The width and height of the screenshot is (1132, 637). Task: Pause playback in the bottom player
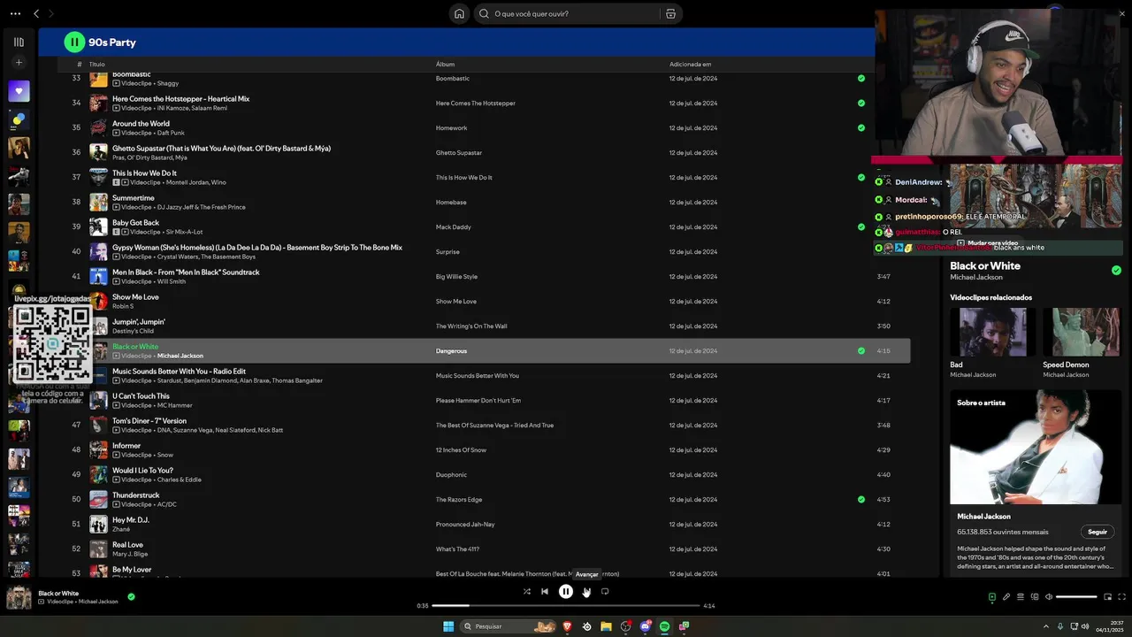(x=566, y=591)
